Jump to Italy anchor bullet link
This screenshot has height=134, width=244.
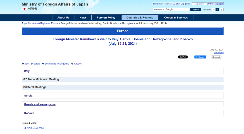(x=26, y=64)
